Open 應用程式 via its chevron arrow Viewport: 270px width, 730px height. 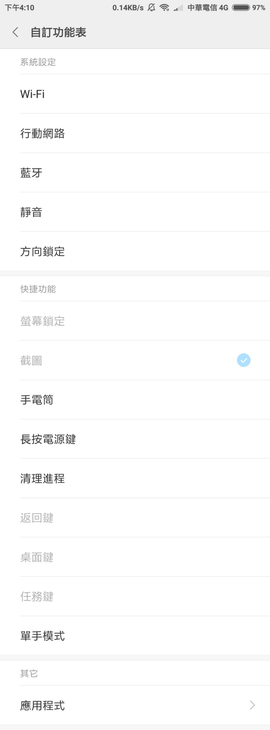(252, 705)
